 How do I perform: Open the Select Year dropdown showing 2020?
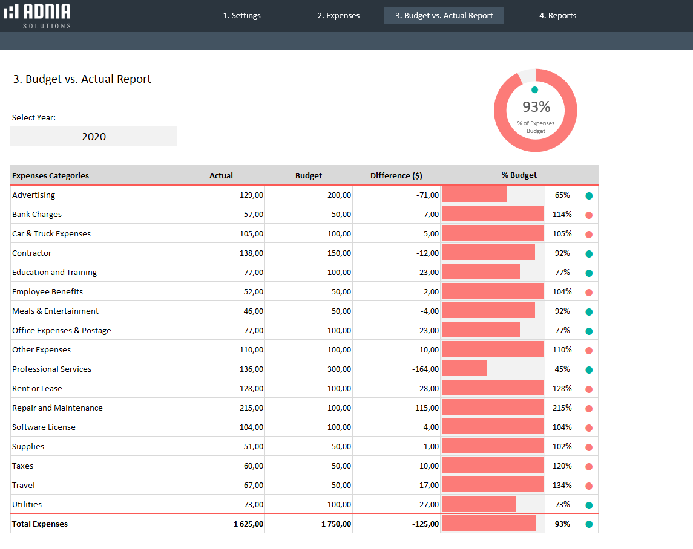(94, 137)
